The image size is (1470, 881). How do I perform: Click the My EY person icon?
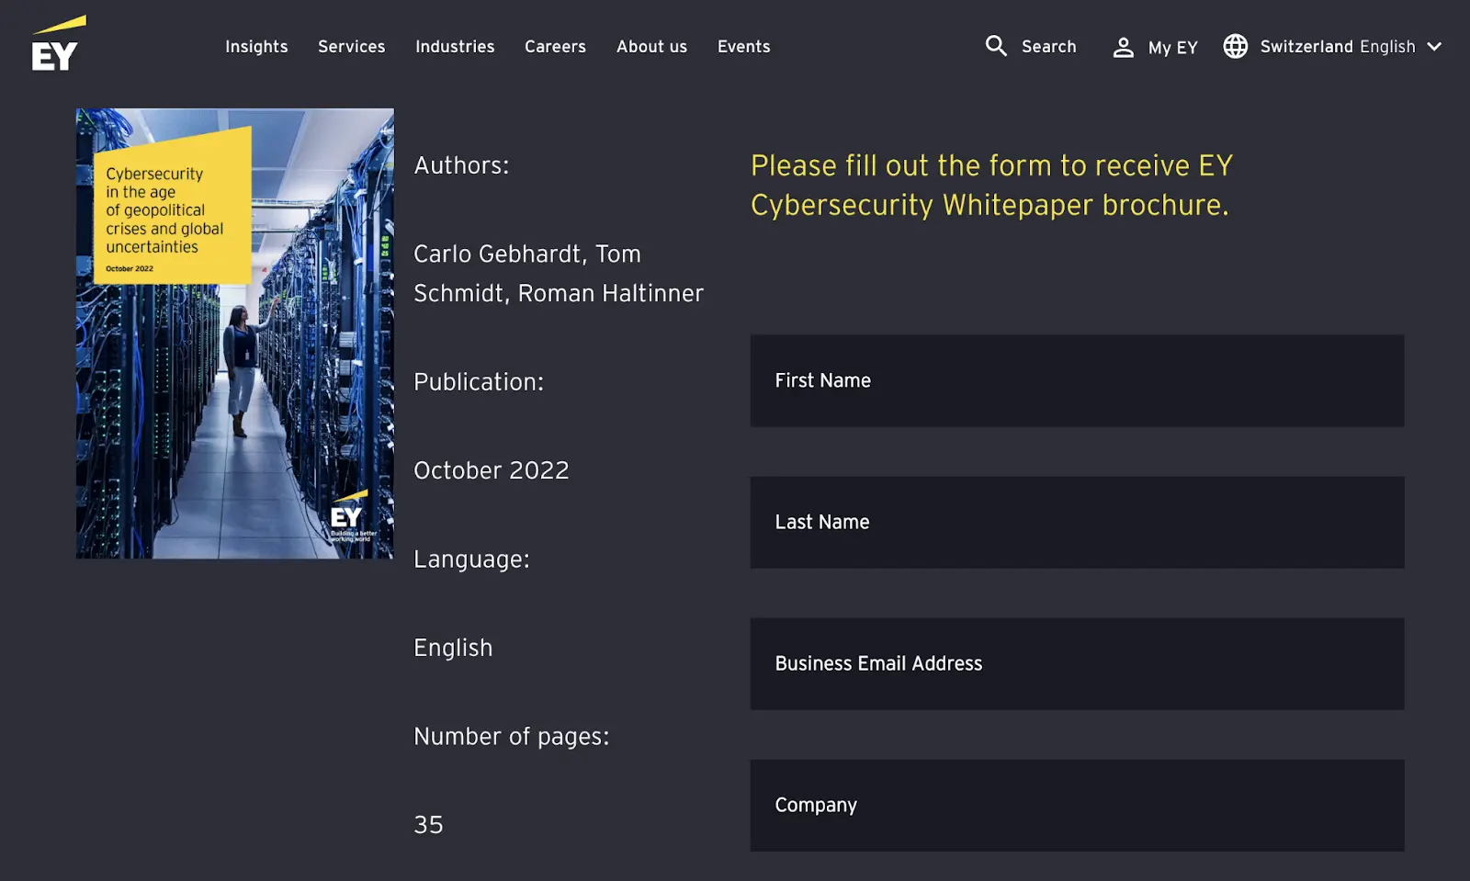coord(1123,47)
